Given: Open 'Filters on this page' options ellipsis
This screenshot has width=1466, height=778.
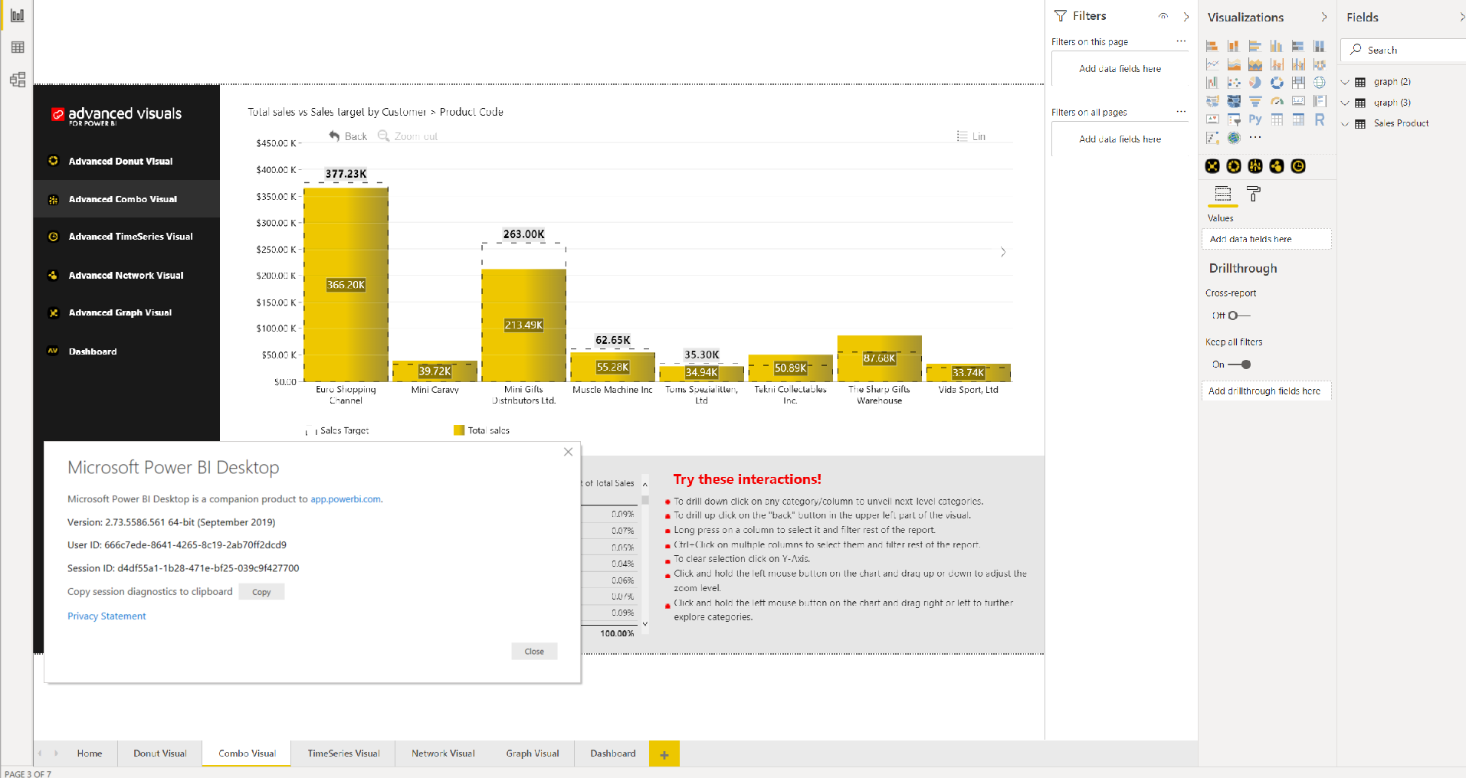Looking at the screenshot, I should [x=1181, y=41].
